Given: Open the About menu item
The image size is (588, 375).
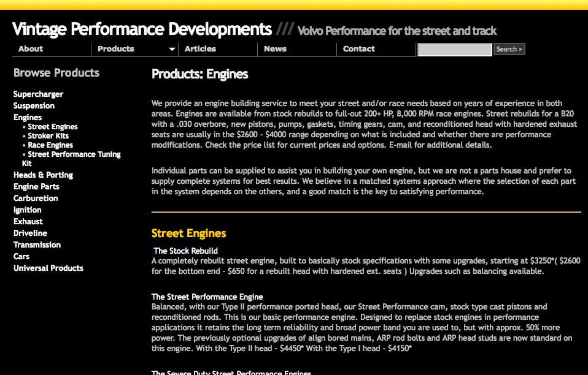Looking at the screenshot, I should click(30, 49).
